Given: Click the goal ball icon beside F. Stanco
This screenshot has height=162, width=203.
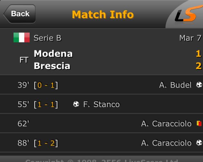Looking at the screenshot, I should [x=76, y=104].
